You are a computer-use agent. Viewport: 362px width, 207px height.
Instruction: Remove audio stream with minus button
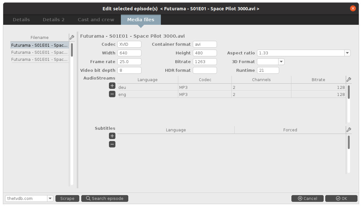pyautogui.click(x=112, y=94)
